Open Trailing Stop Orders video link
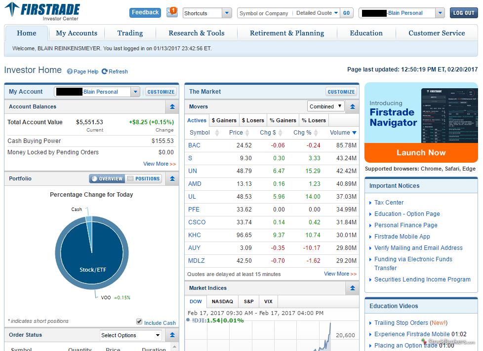 (x=401, y=323)
